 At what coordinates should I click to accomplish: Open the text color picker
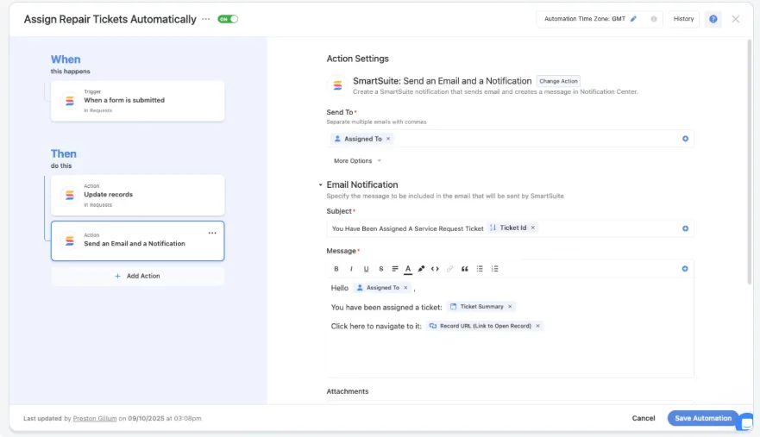click(x=408, y=269)
